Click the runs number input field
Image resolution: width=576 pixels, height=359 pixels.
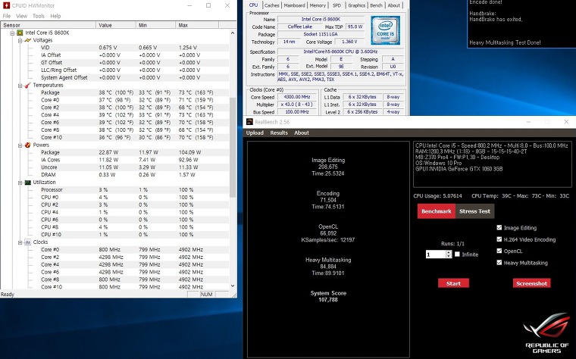436,254
